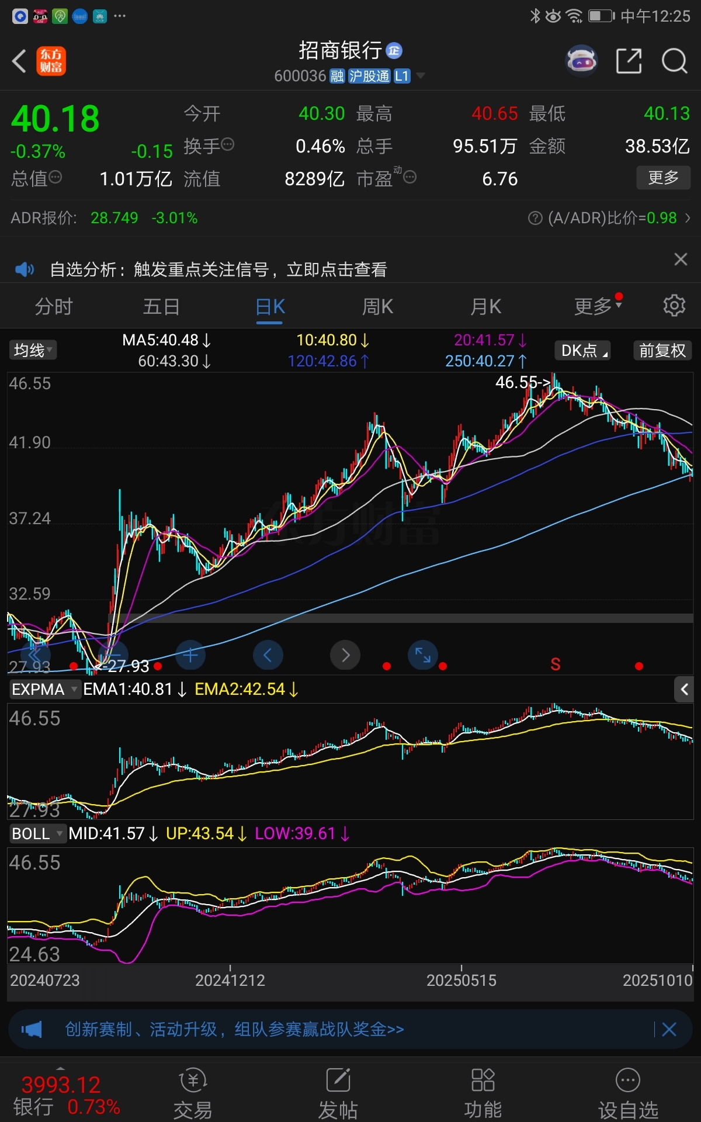Toggle 前复权 adjustment mode

point(662,350)
